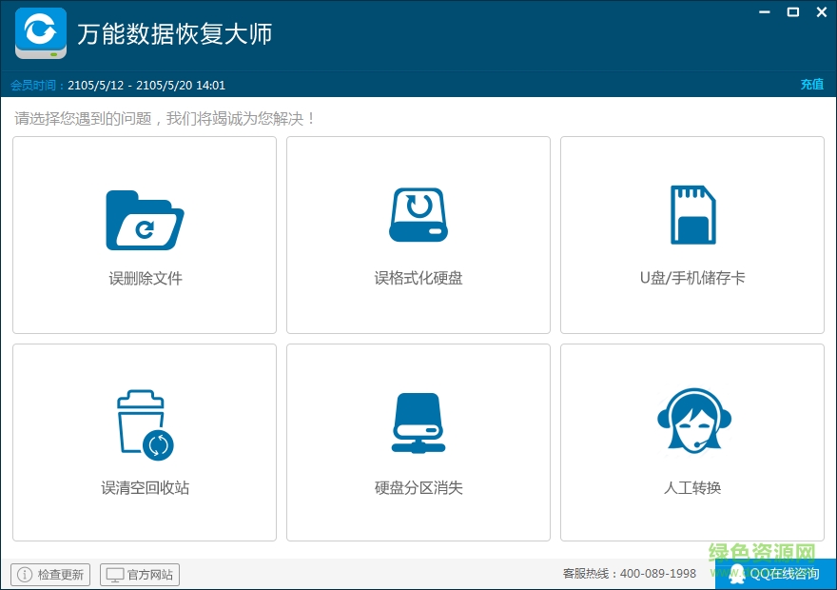Open the 充值 recharge link

pyautogui.click(x=811, y=84)
